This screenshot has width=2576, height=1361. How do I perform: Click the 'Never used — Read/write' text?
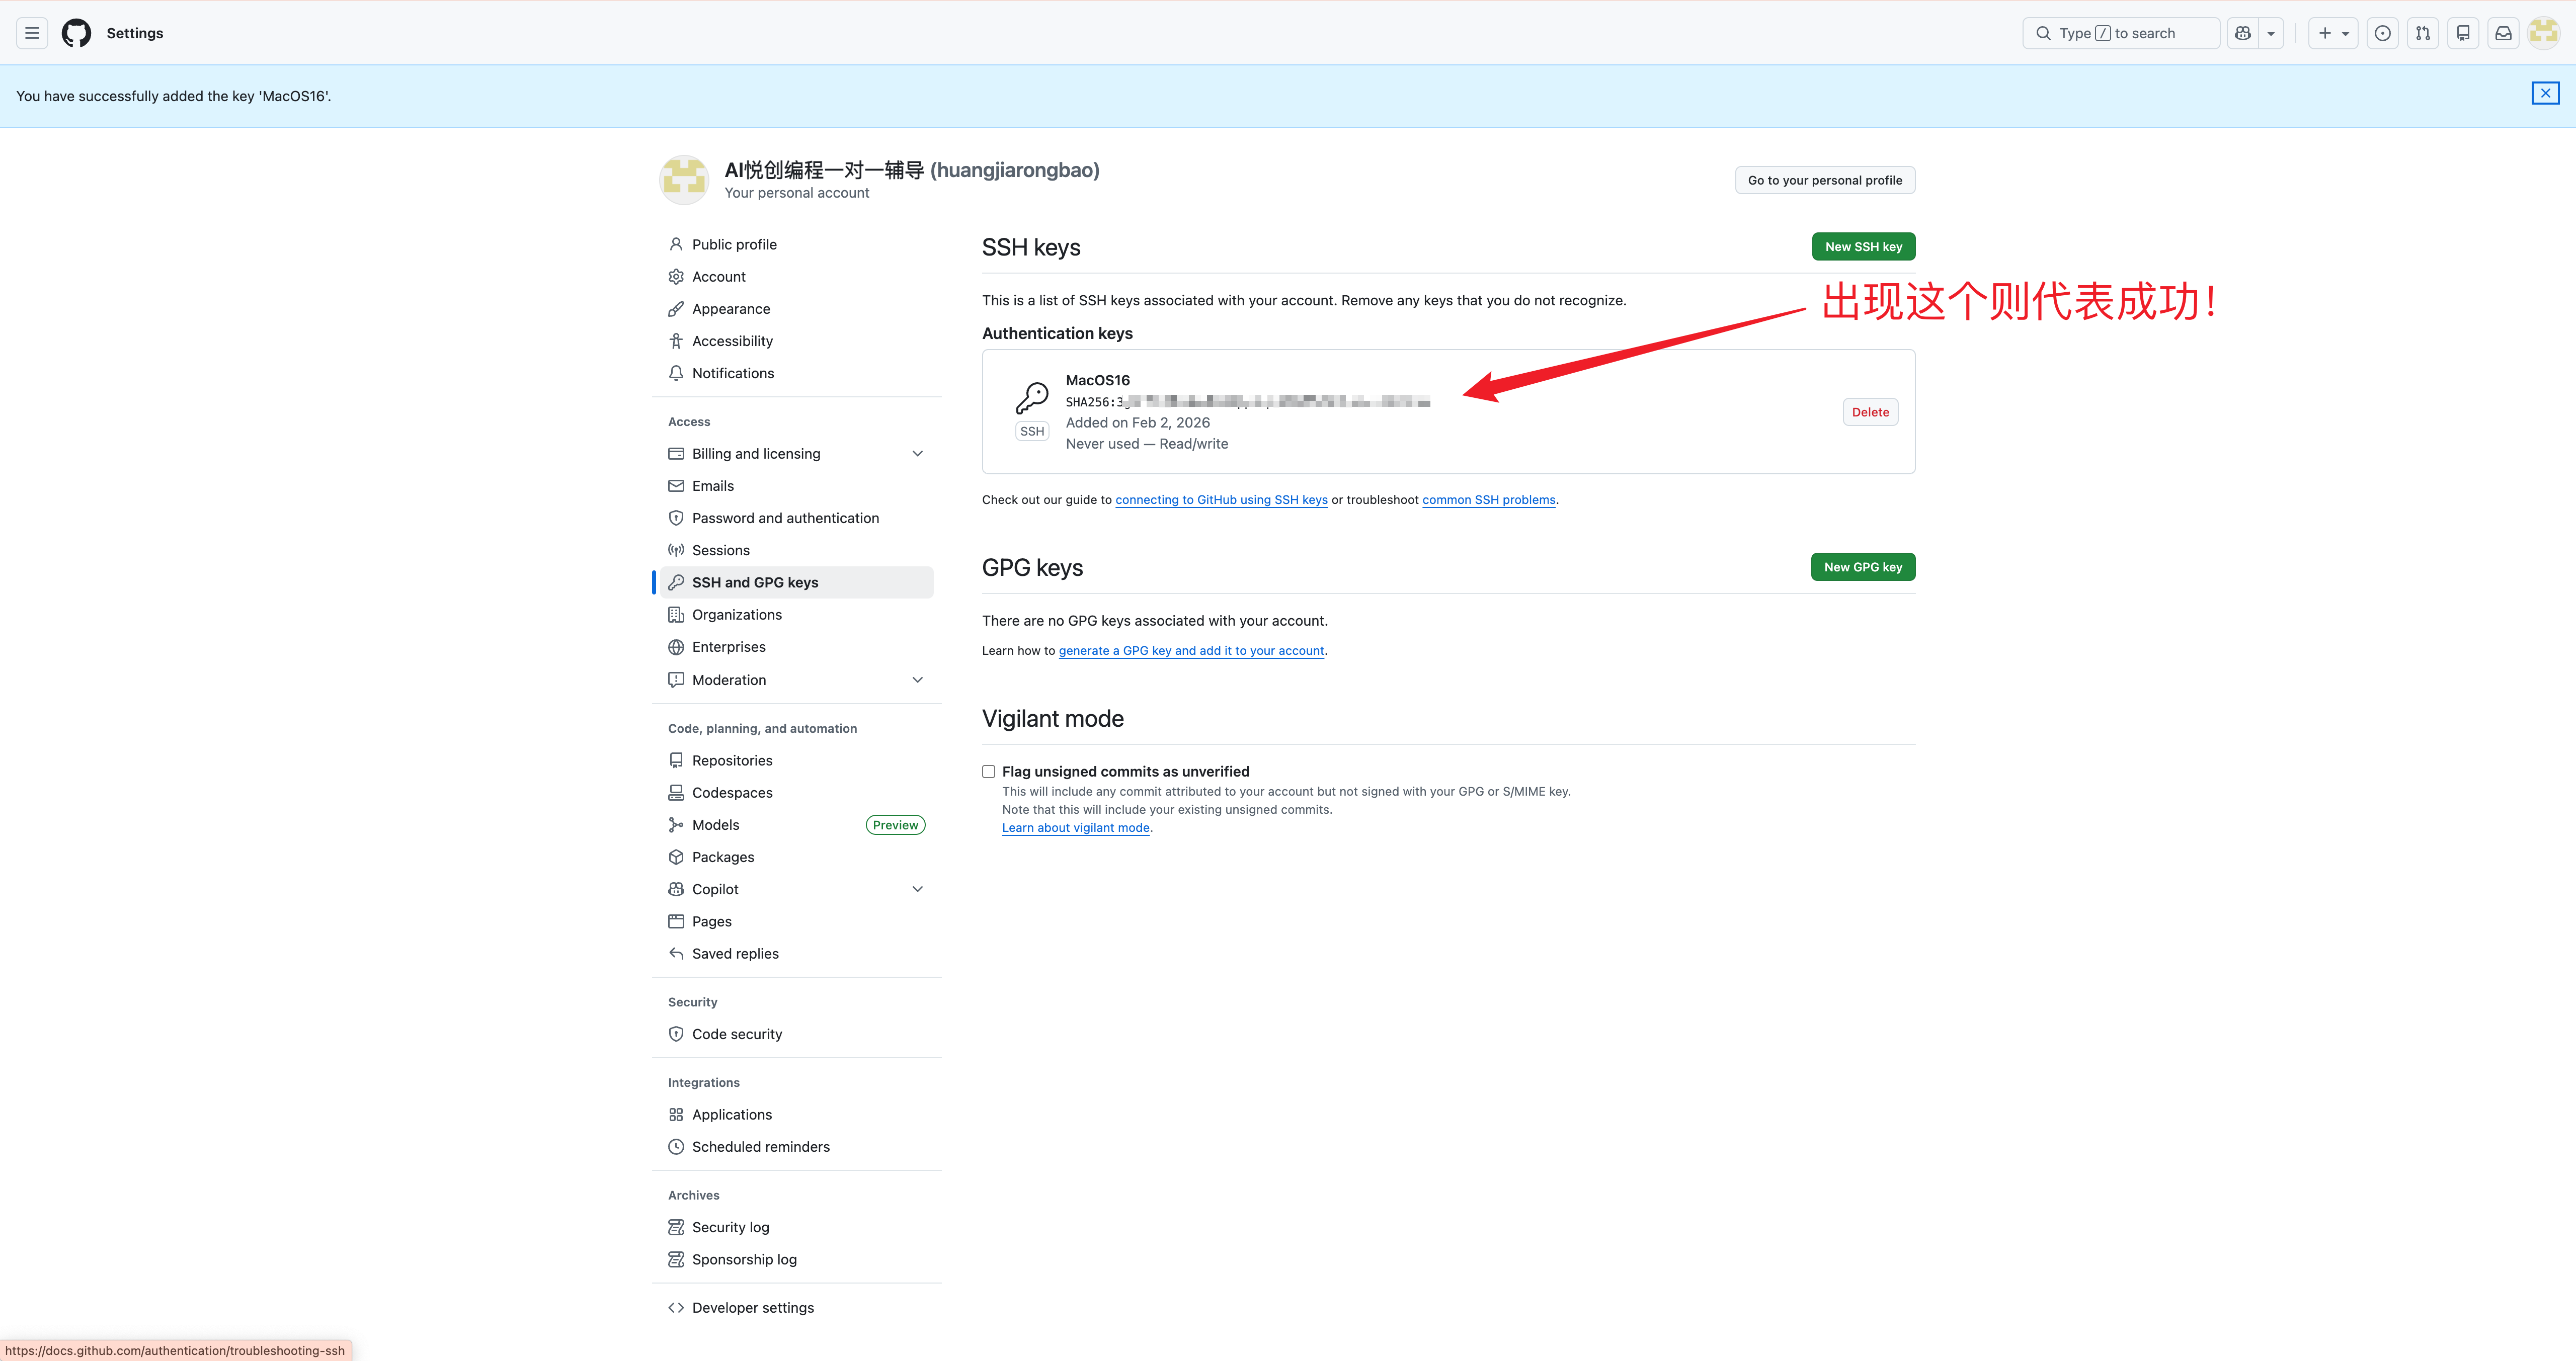pyautogui.click(x=1146, y=444)
